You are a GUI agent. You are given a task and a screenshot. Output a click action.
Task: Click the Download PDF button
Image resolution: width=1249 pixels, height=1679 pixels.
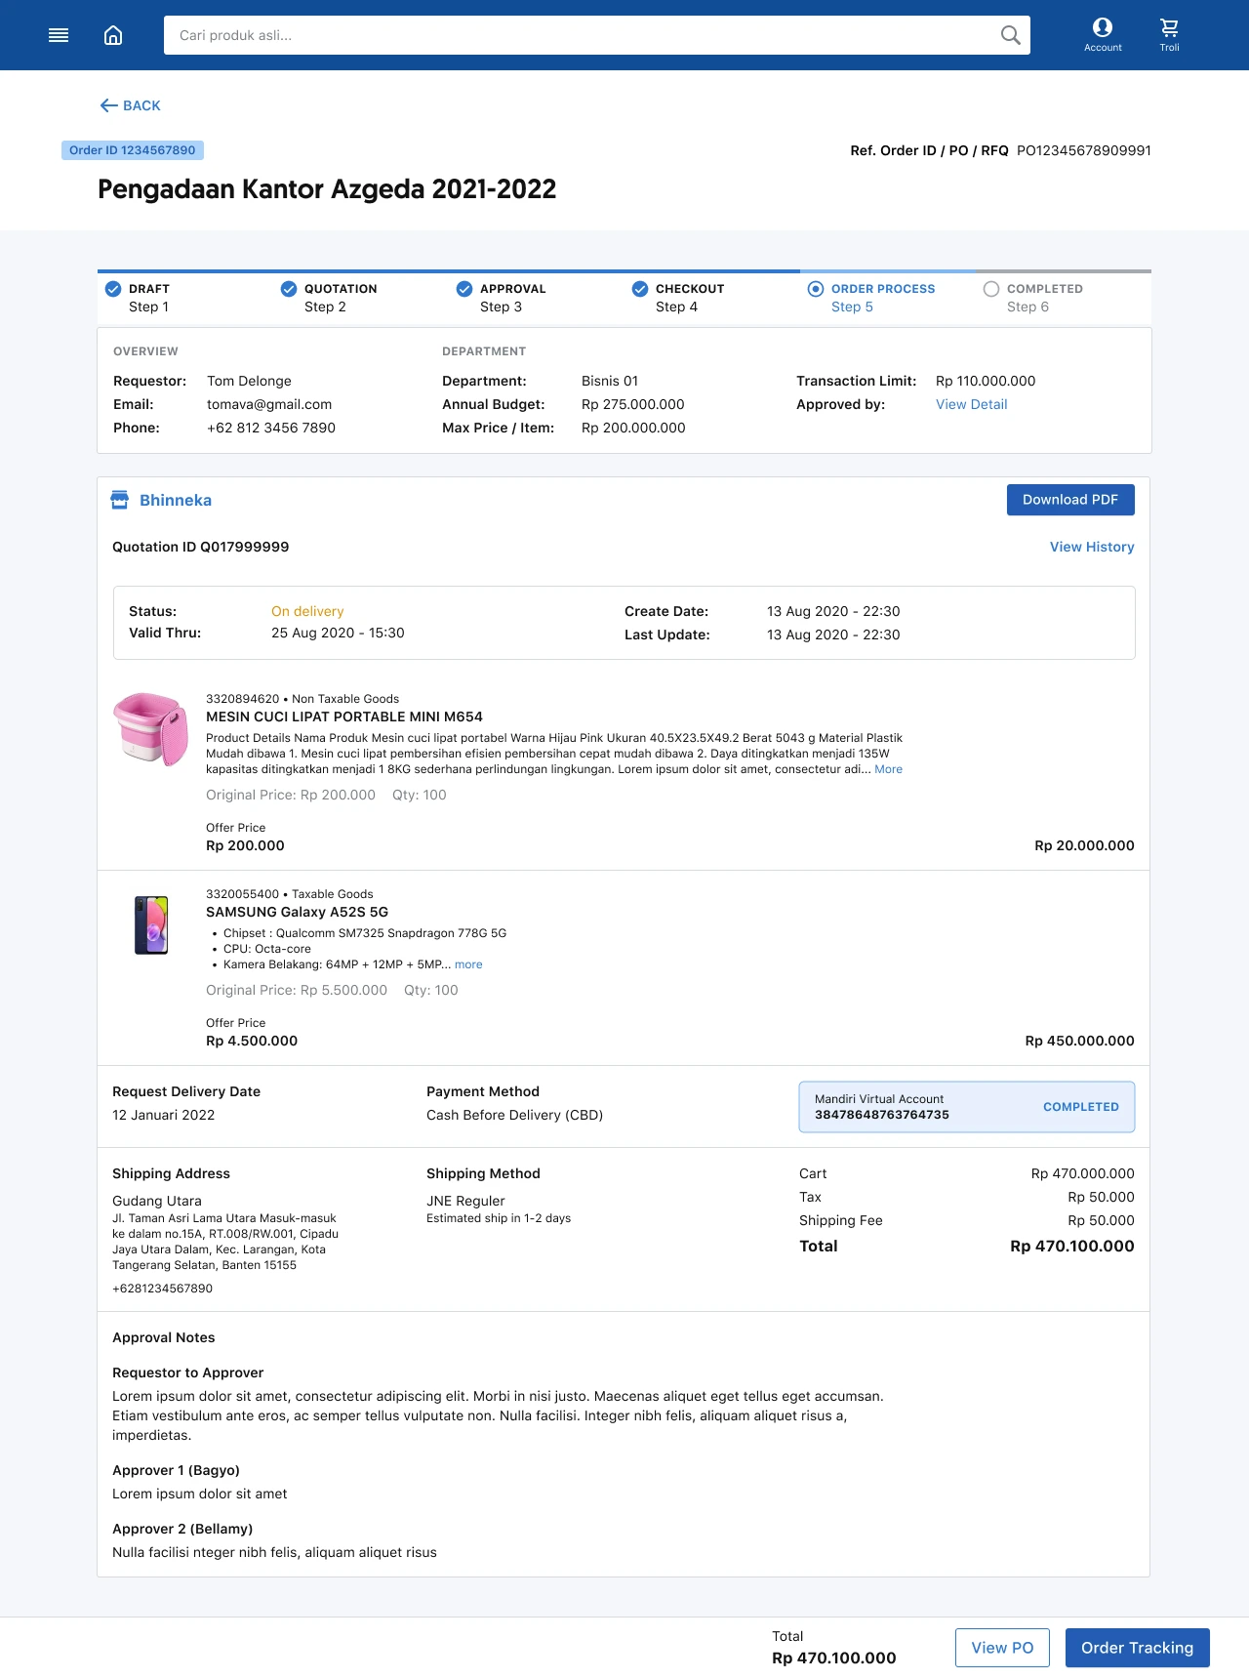[1070, 500]
